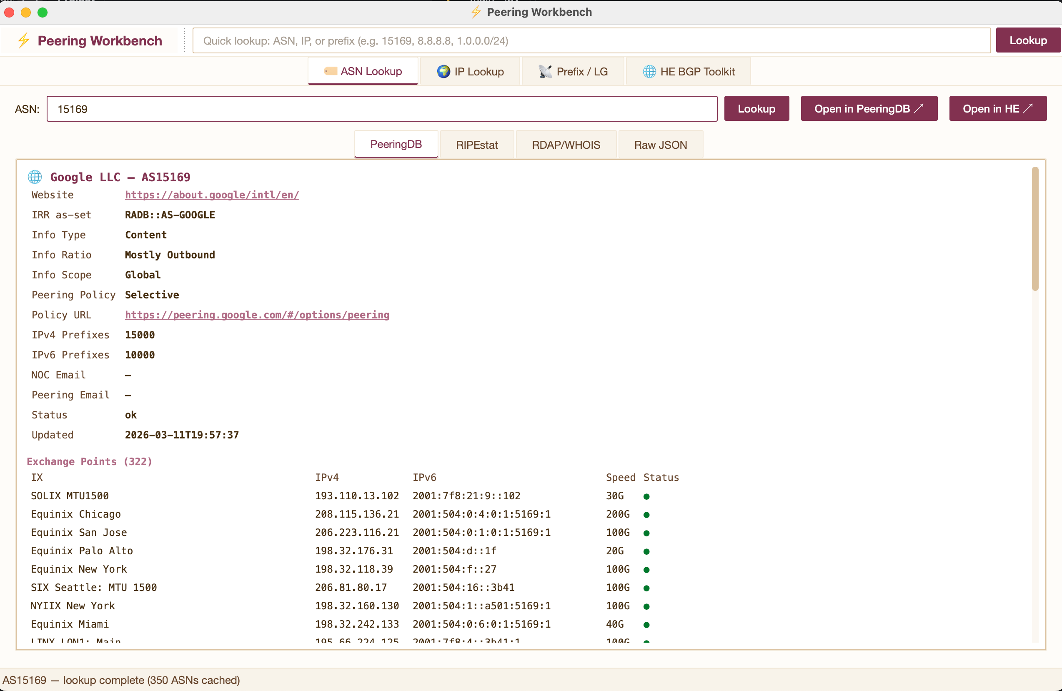
Task: Select the RDAP/WHOIS sub-tab
Action: coord(566,145)
